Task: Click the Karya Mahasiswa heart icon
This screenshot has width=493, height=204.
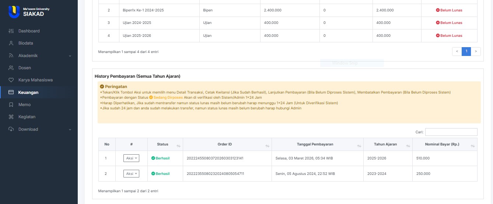Action: click(x=11, y=80)
